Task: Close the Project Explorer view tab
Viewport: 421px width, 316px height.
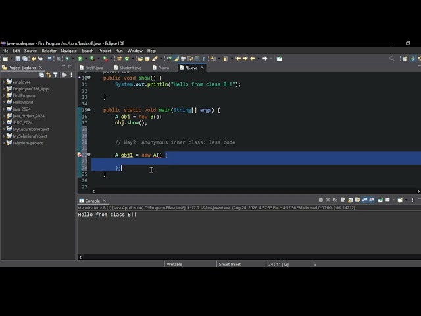Action: click(41, 67)
